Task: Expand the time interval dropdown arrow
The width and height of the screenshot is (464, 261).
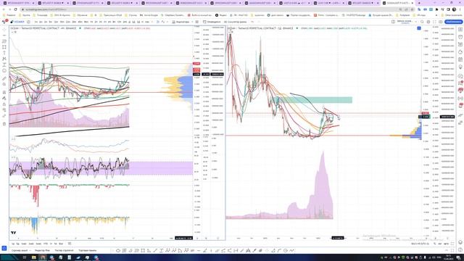Action: (x=152, y=22)
